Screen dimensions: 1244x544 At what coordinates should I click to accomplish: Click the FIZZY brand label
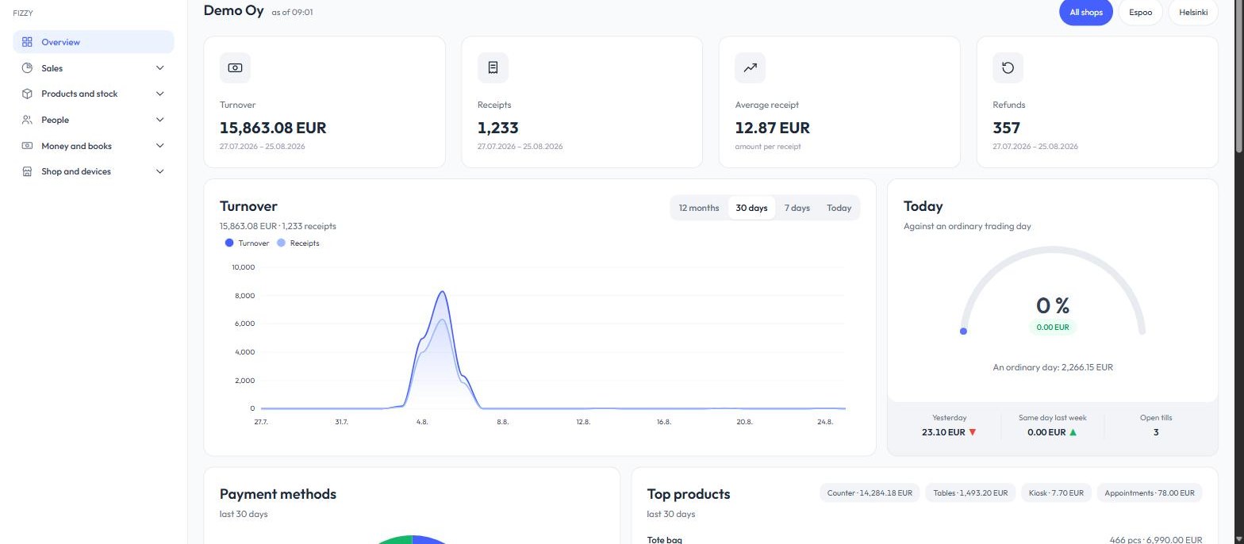click(x=23, y=13)
